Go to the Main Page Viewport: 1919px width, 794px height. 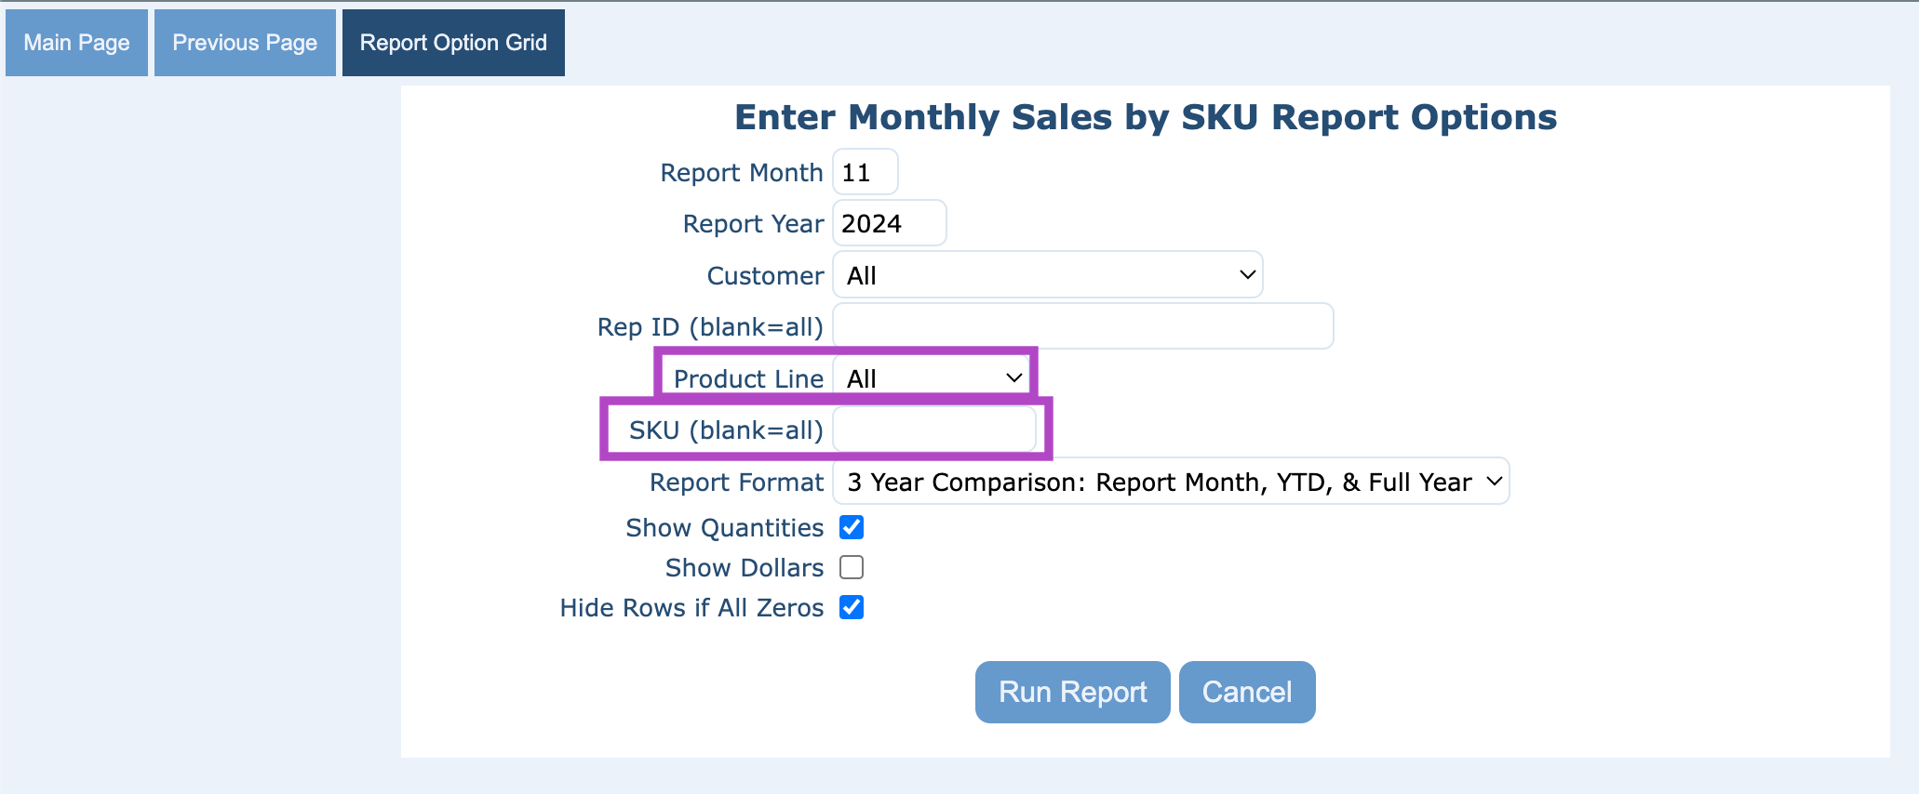(76, 43)
